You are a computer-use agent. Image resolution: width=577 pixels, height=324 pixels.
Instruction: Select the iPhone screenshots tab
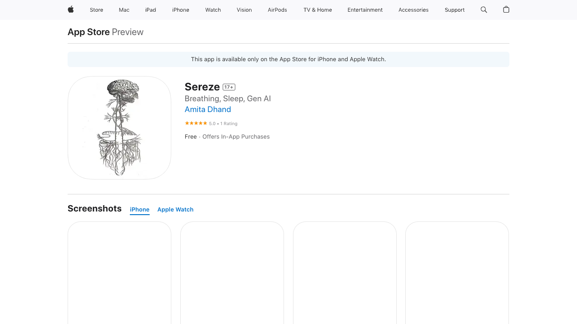[x=139, y=209]
